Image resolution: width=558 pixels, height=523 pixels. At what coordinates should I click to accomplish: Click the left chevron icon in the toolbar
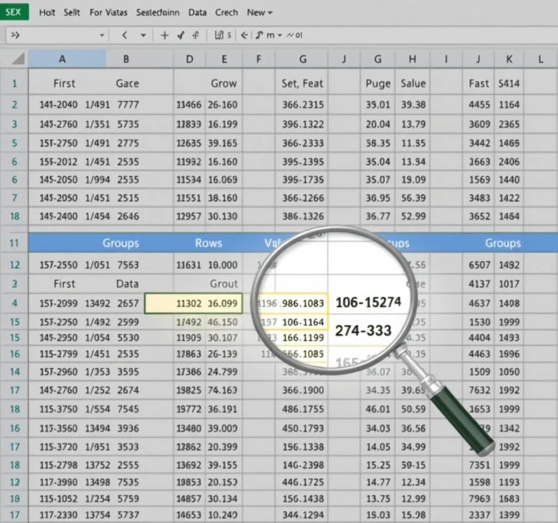click(124, 35)
